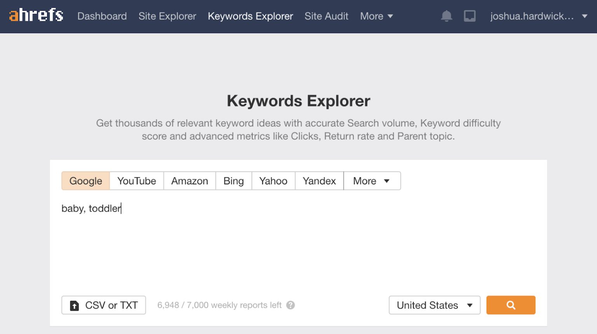Go to the Dashboard menu item
The height and width of the screenshot is (334, 597).
click(102, 16)
